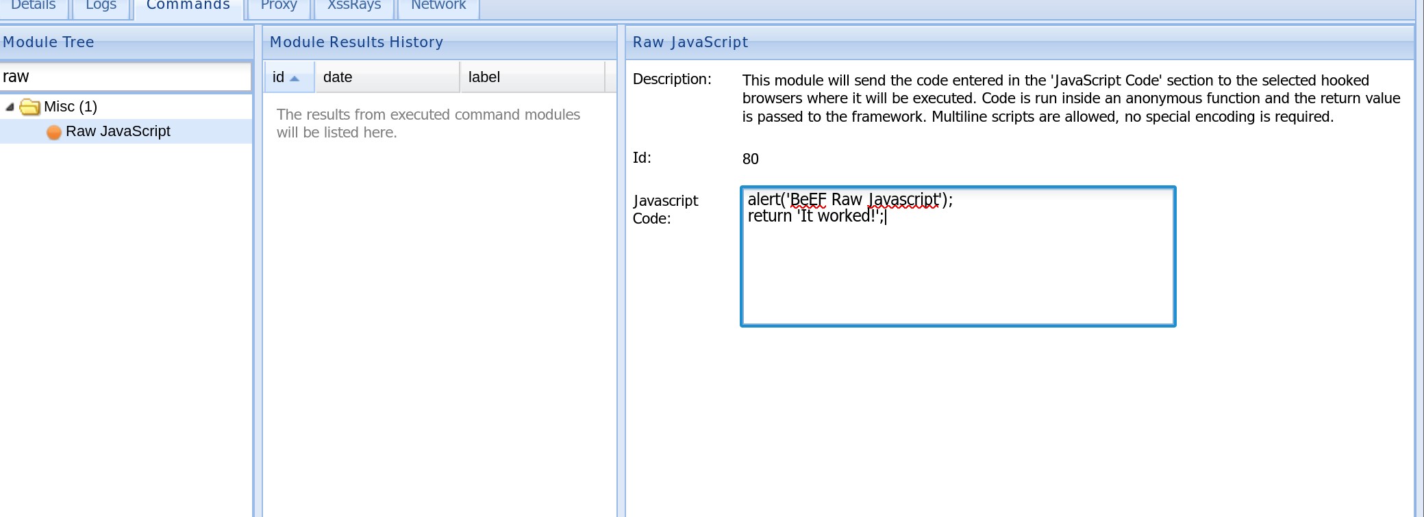Image resolution: width=1424 pixels, height=517 pixels.
Task: Click the id column sort arrow
Action: click(295, 79)
